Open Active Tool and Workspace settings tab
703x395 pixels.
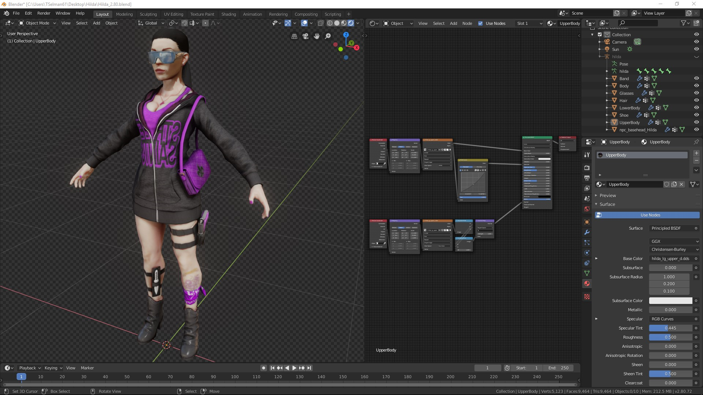click(x=587, y=155)
